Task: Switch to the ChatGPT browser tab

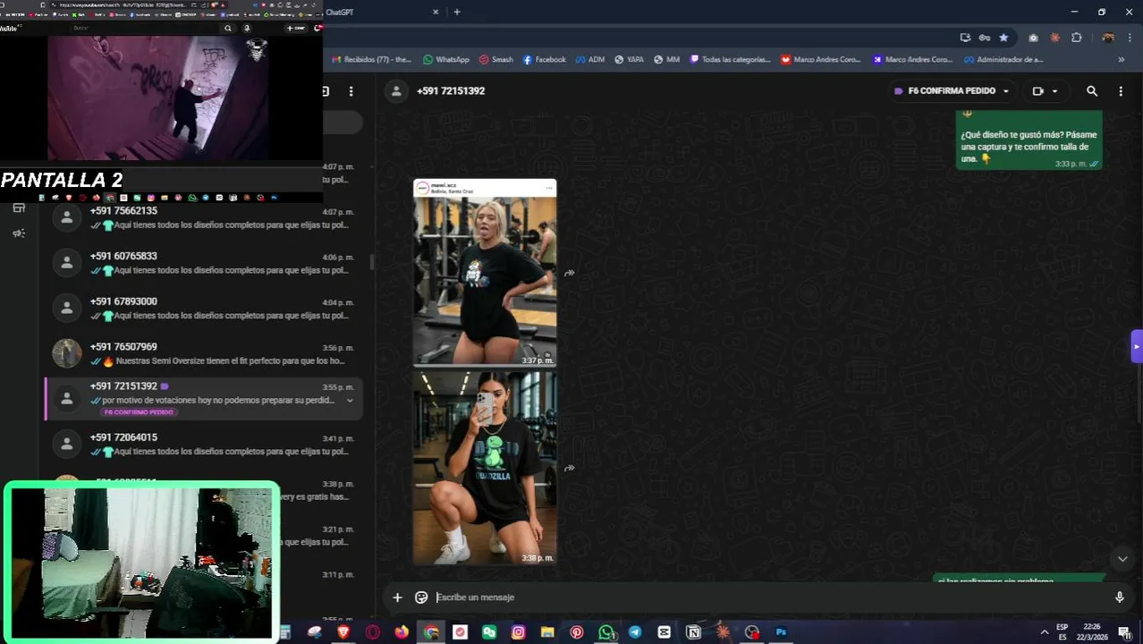Action: pos(380,13)
